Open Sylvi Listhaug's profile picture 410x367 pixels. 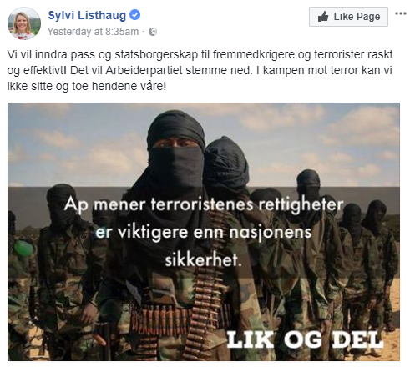[24, 23]
